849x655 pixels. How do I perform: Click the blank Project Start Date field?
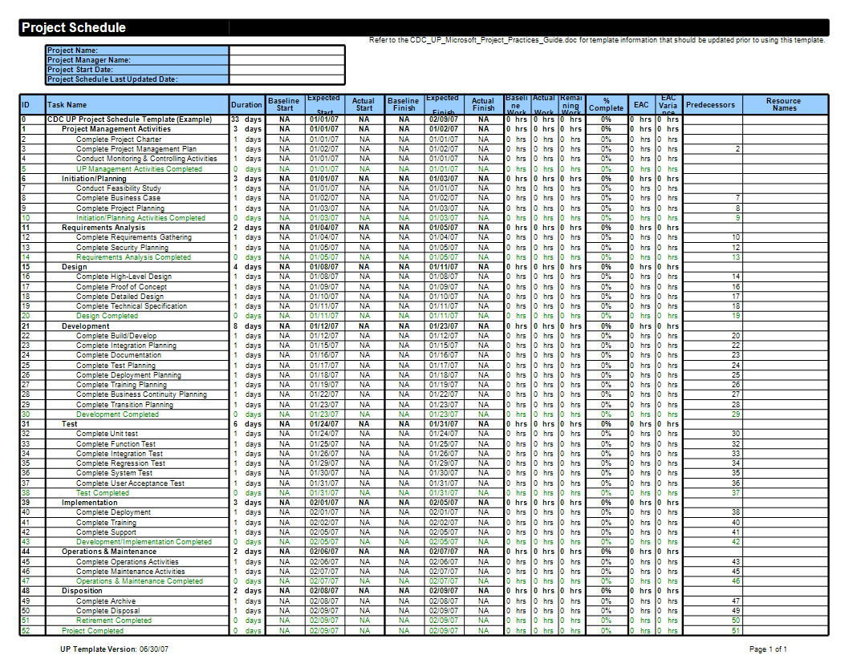(x=287, y=70)
